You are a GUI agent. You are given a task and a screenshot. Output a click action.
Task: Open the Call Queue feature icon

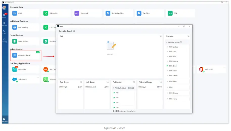click(46, 27)
